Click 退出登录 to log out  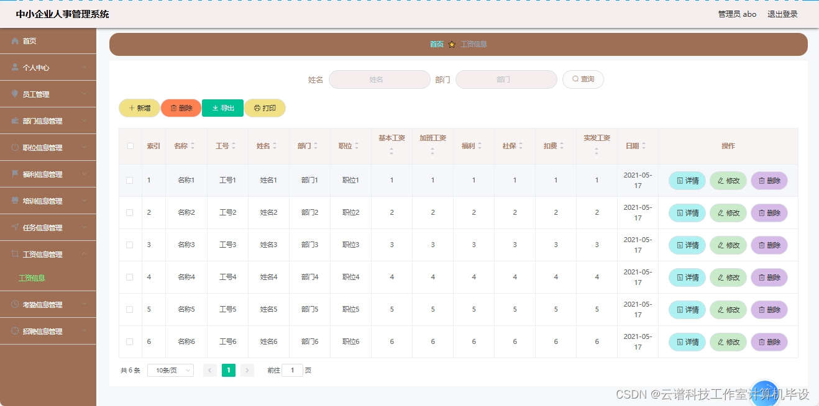coord(782,14)
